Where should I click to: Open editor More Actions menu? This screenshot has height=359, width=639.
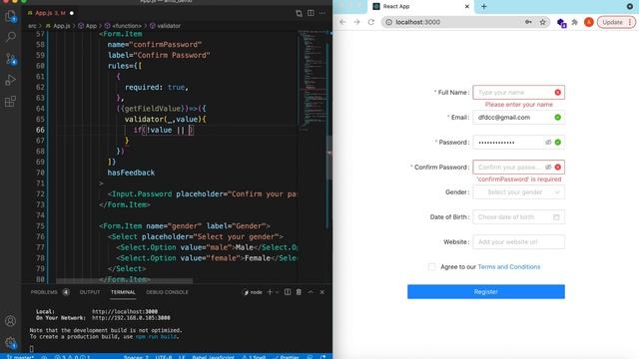coord(322,13)
